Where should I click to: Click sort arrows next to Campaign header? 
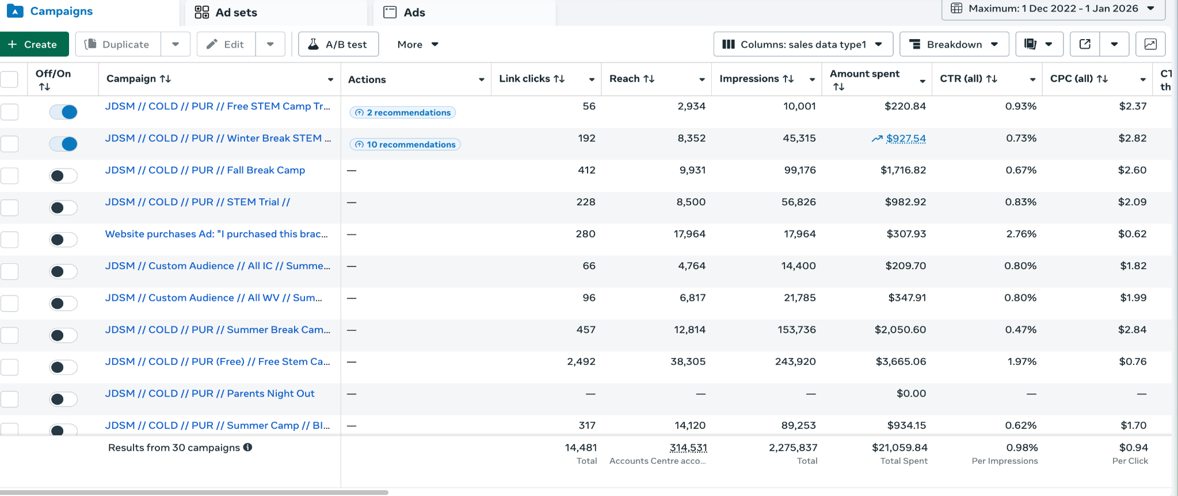coord(165,79)
